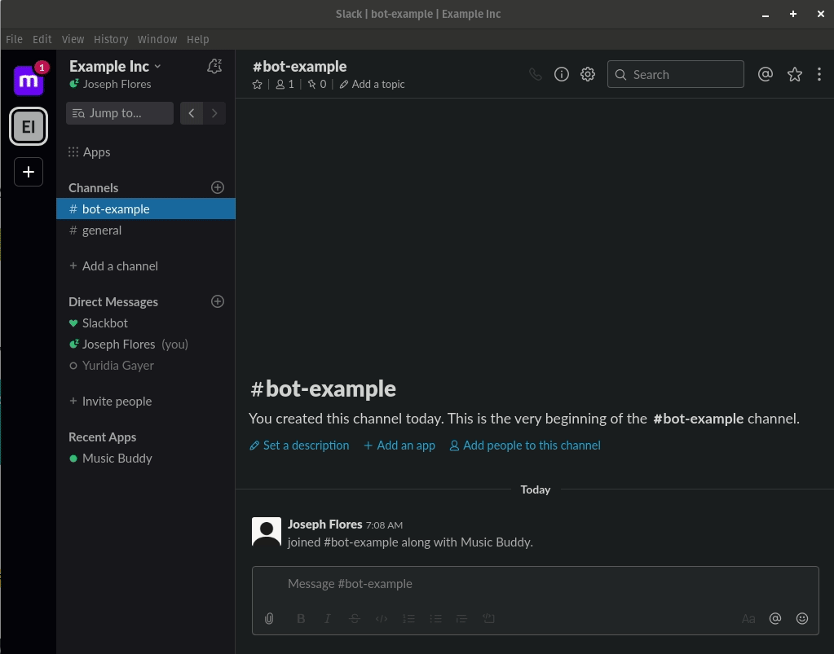The width and height of the screenshot is (834, 654).
Task: Open the Help menu
Action: [198, 39]
